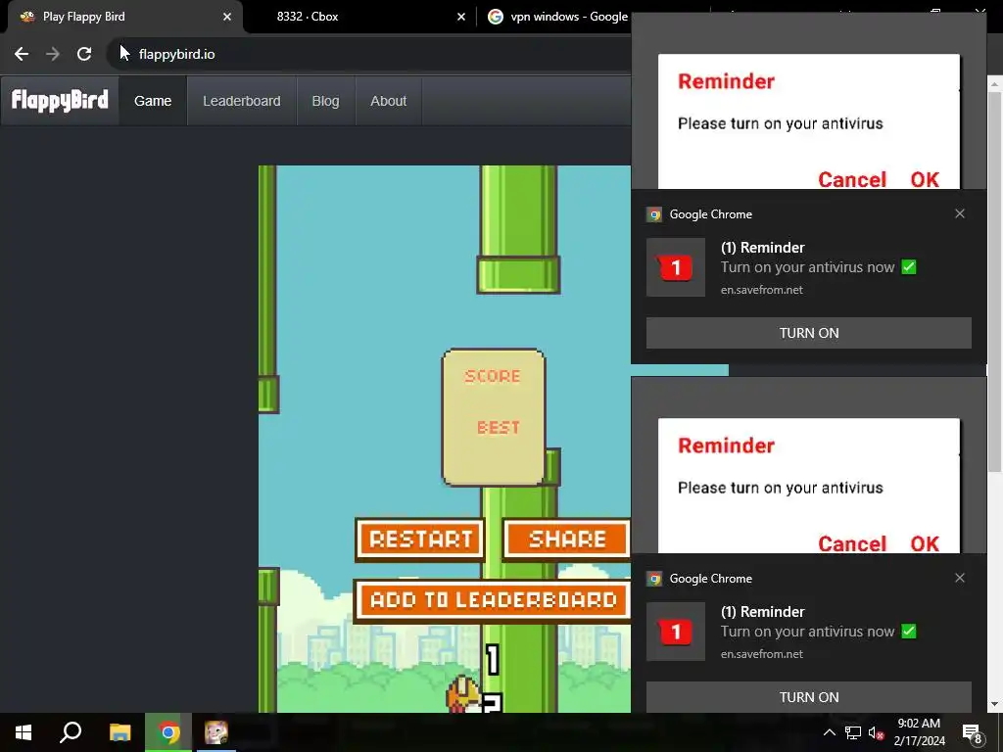The width and height of the screenshot is (1003, 752).
Task: Click TURN ON in upper notification
Action: 808,333
